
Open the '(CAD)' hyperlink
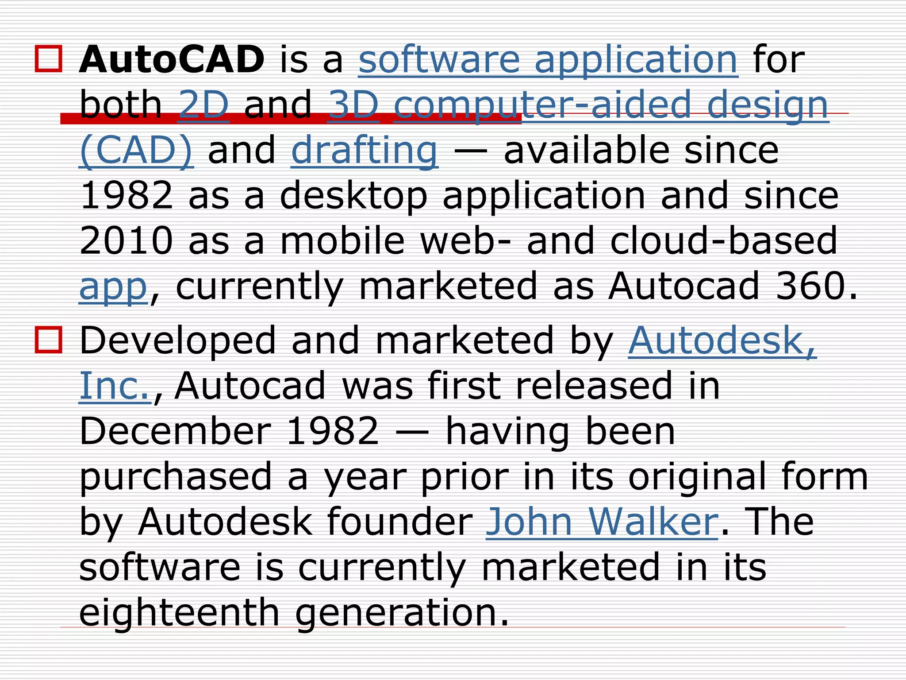pyautogui.click(x=136, y=151)
